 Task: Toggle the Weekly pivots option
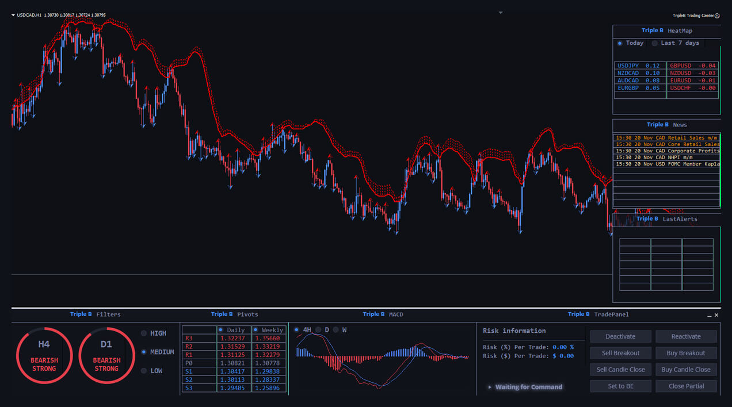point(256,330)
